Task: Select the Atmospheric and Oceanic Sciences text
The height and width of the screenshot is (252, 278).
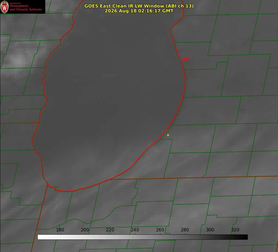Action: pyautogui.click(x=25, y=8)
